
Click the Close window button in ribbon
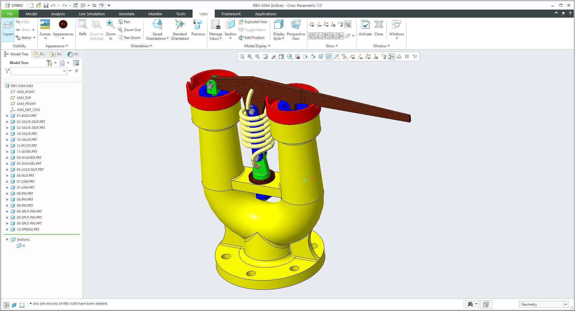(x=379, y=28)
